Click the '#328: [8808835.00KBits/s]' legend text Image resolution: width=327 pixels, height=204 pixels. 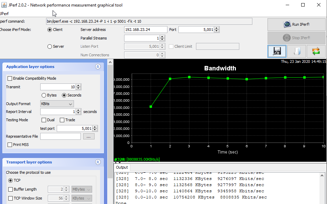click(137, 159)
